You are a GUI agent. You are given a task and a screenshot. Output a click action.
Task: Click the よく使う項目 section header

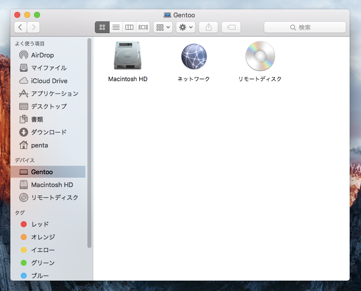coord(30,44)
